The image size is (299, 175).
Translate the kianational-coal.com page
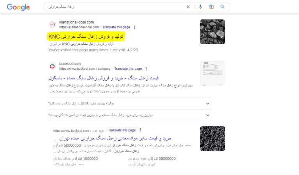[116, 27]
